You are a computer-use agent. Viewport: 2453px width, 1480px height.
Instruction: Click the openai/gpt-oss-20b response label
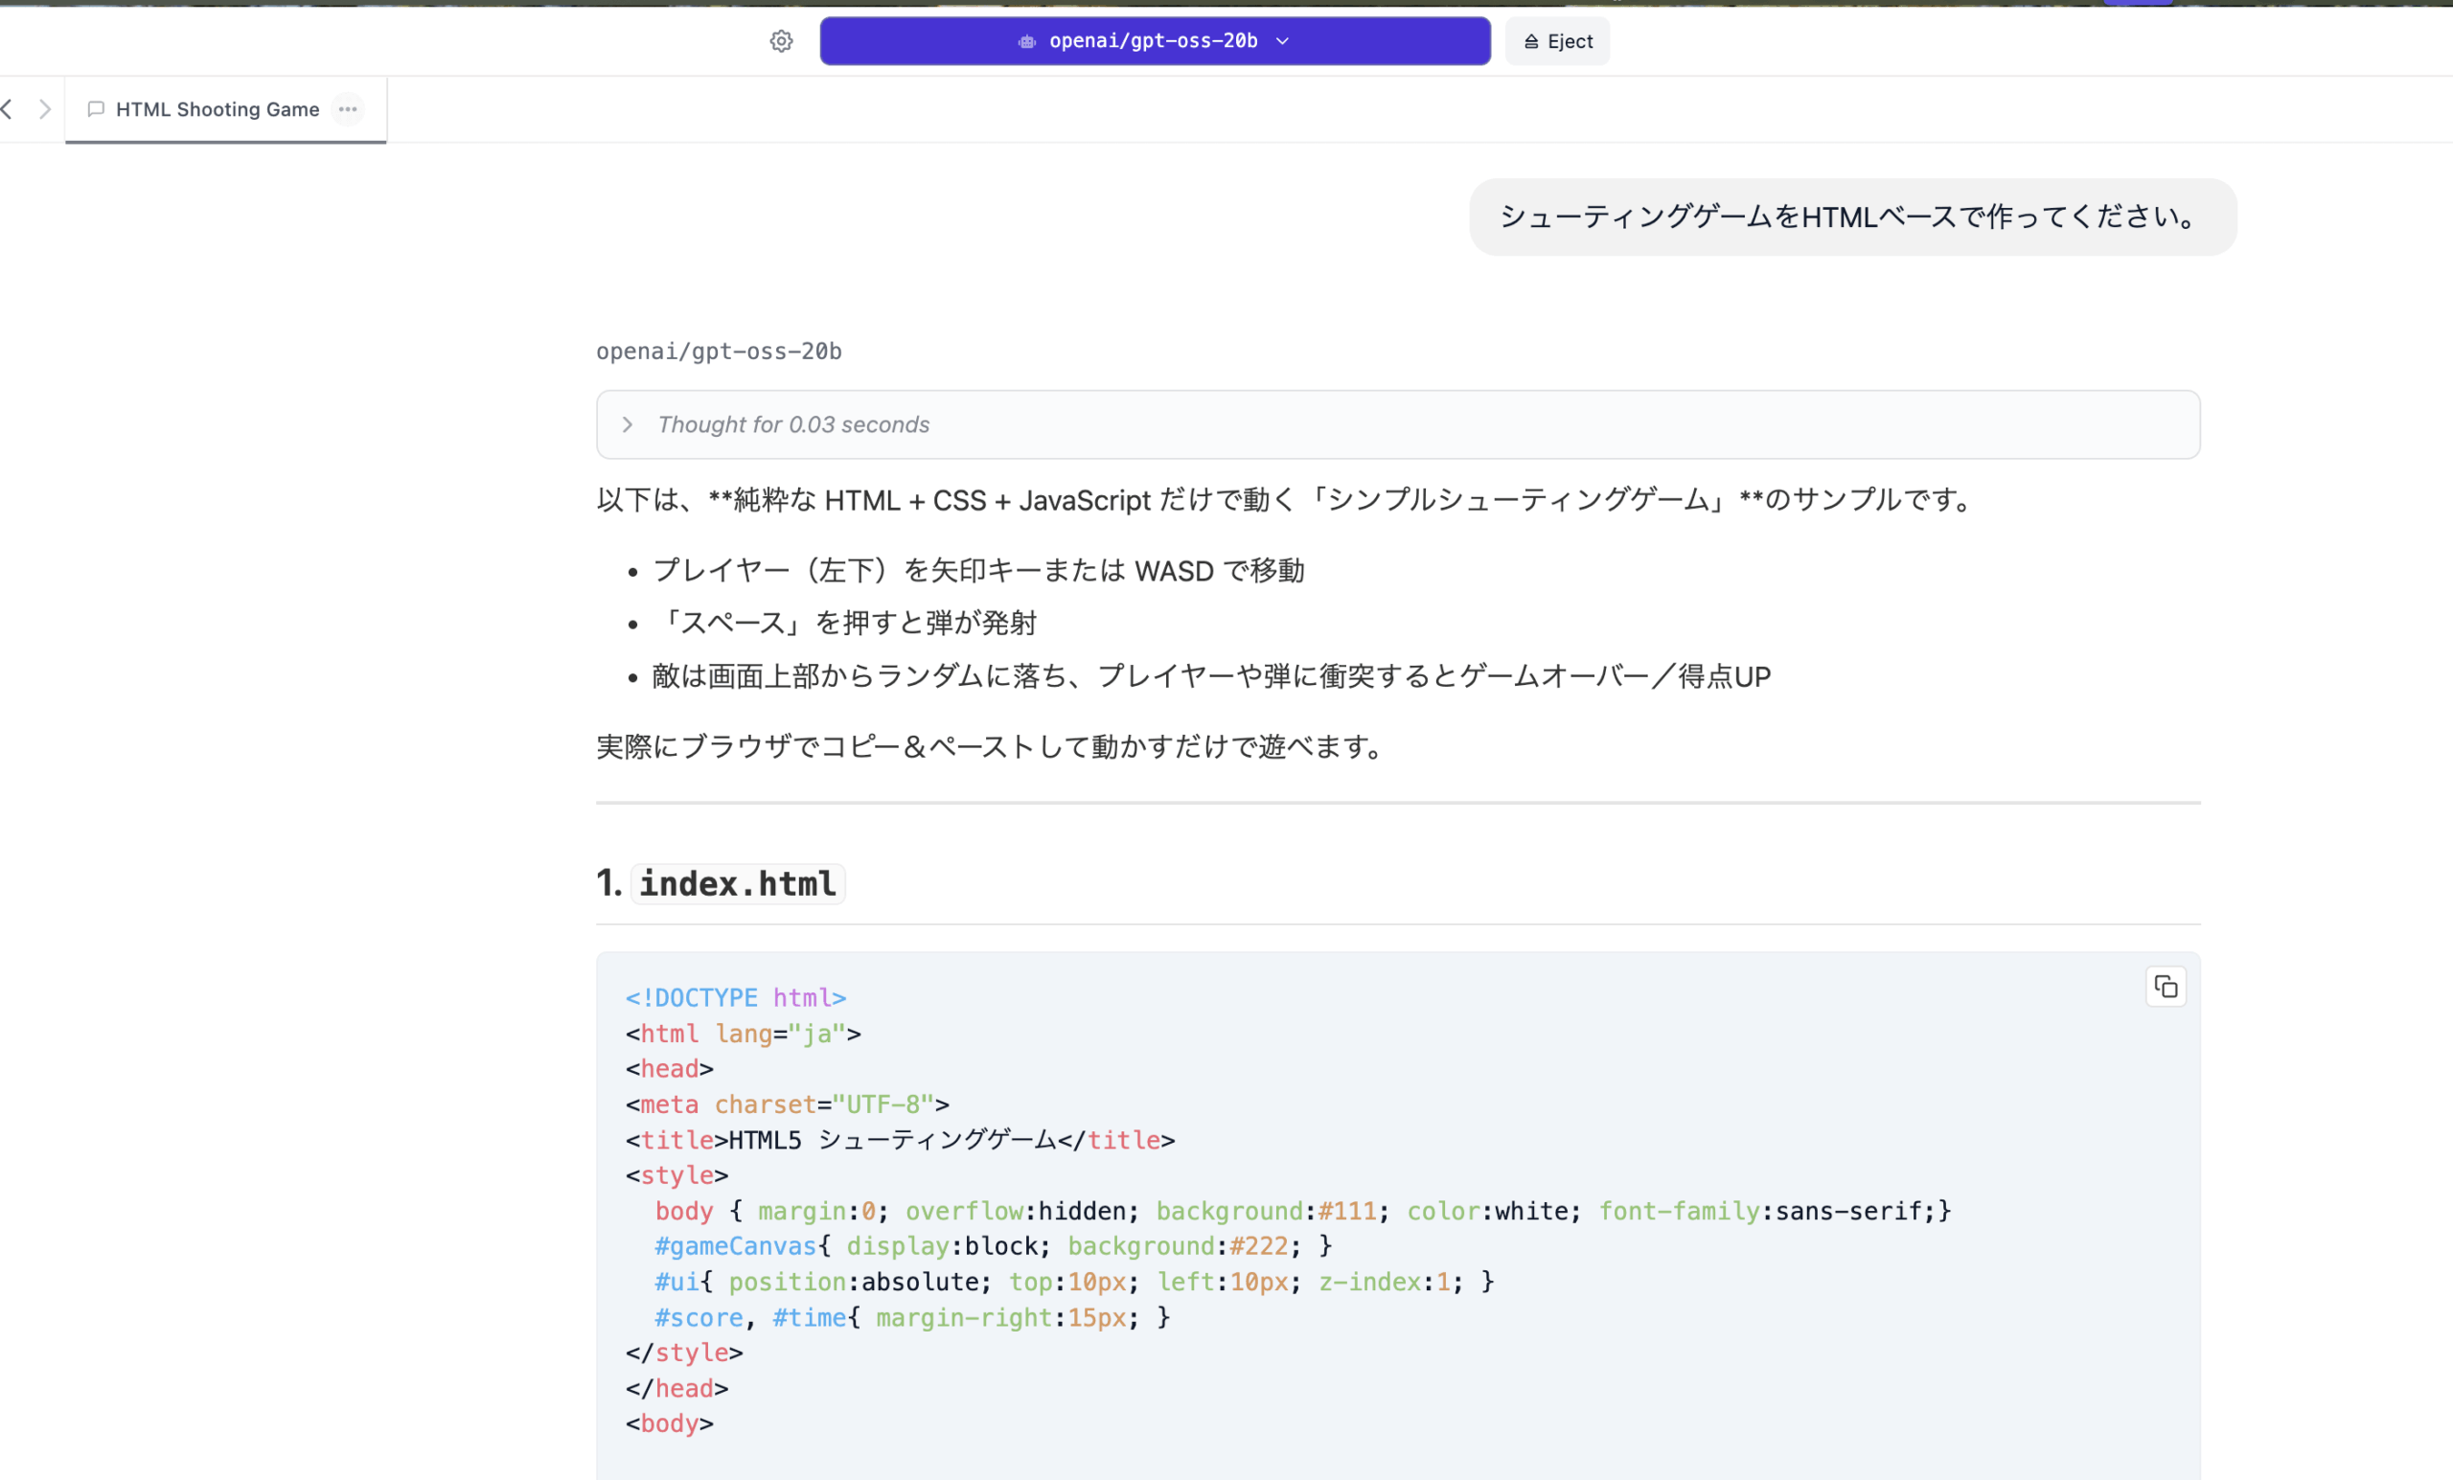click(719, 352)
